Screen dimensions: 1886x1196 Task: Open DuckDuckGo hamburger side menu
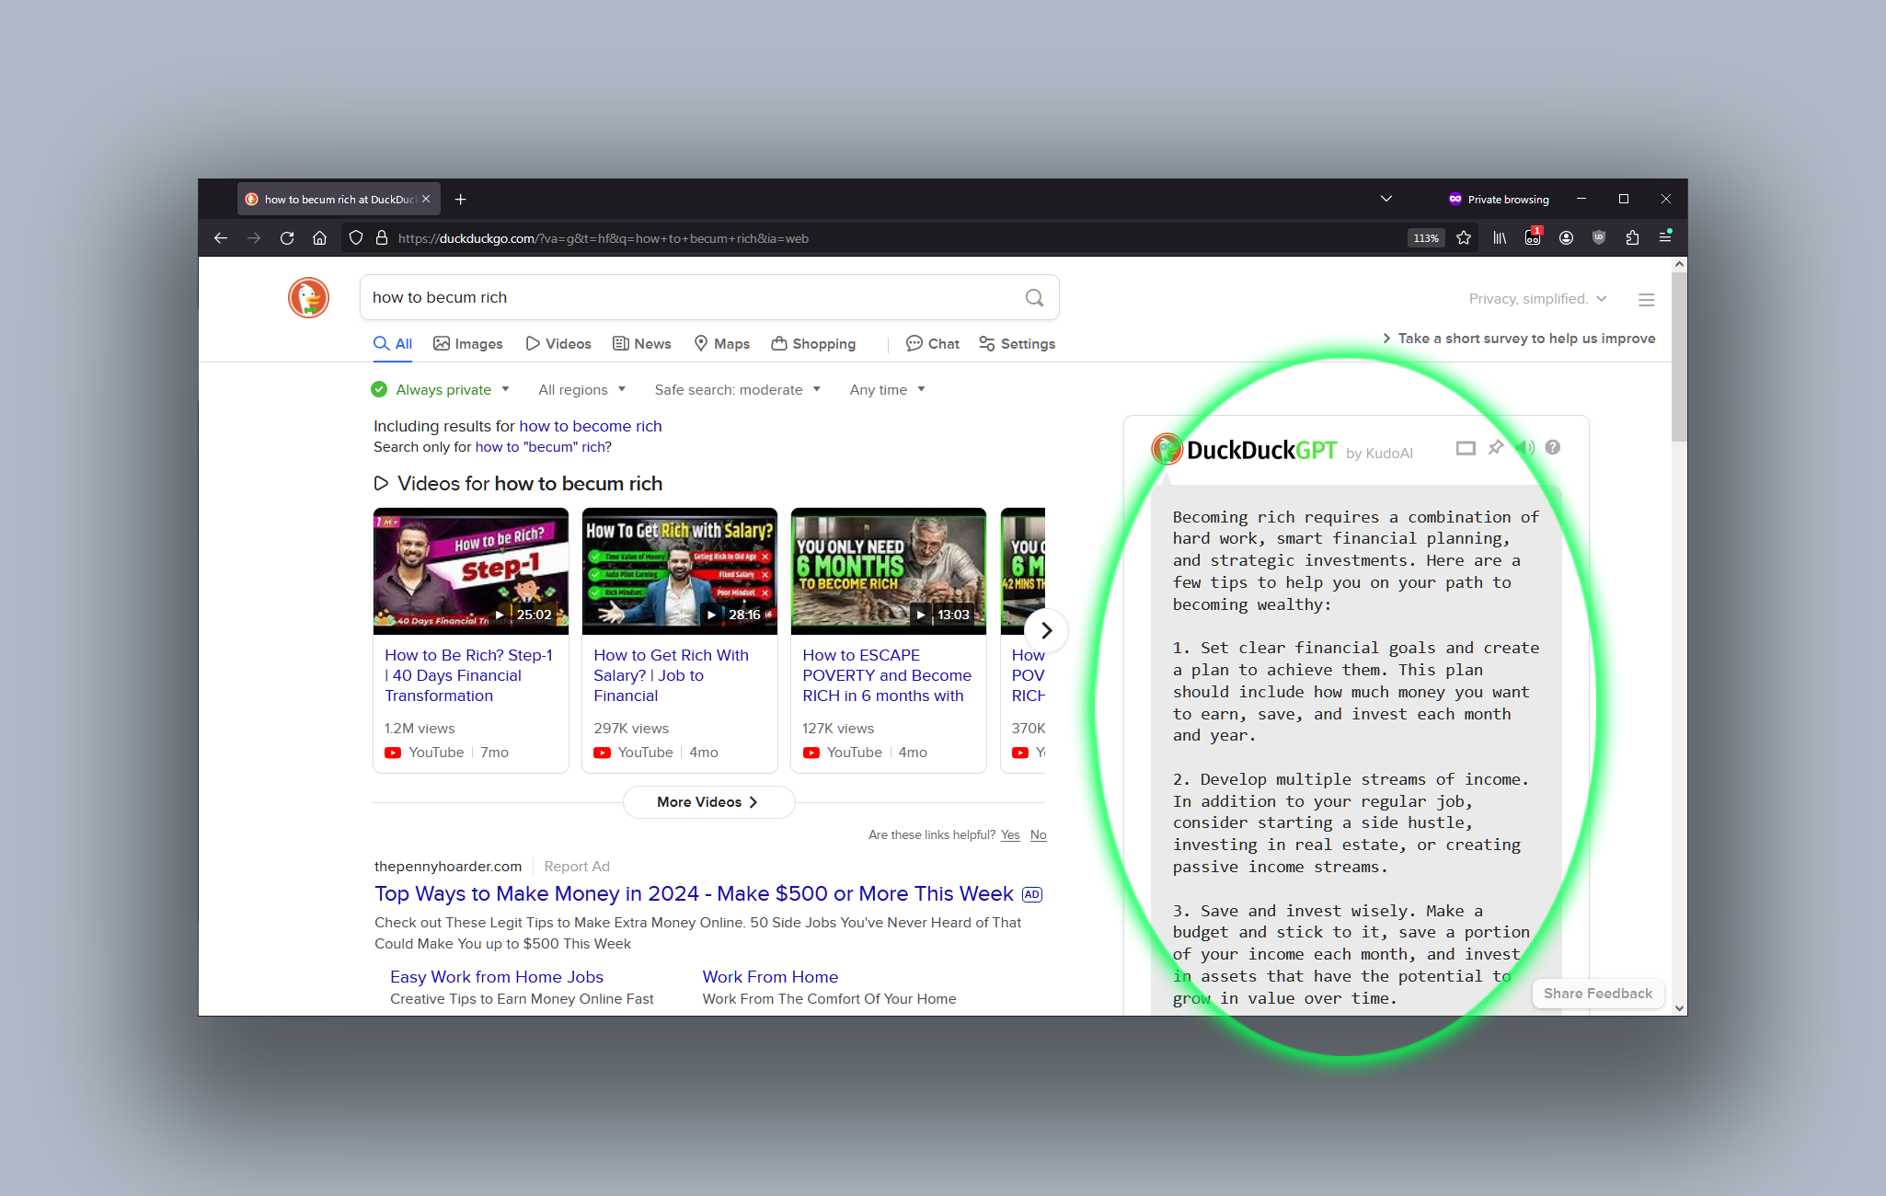(x=1646, y=300)
